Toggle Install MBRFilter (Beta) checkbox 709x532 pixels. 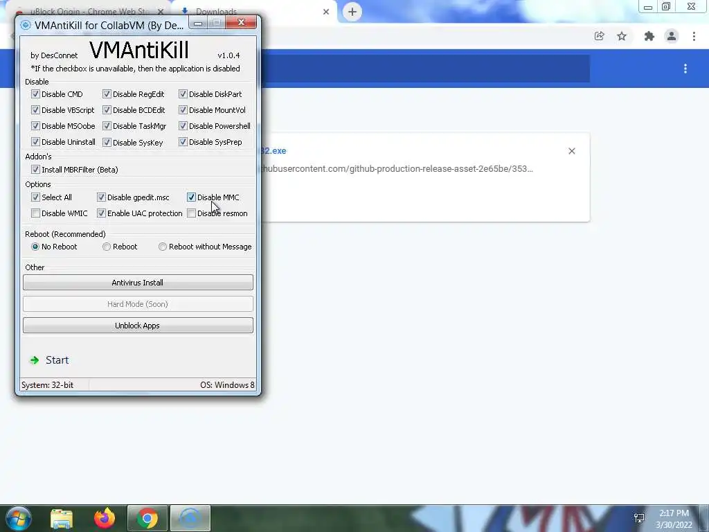35,170
